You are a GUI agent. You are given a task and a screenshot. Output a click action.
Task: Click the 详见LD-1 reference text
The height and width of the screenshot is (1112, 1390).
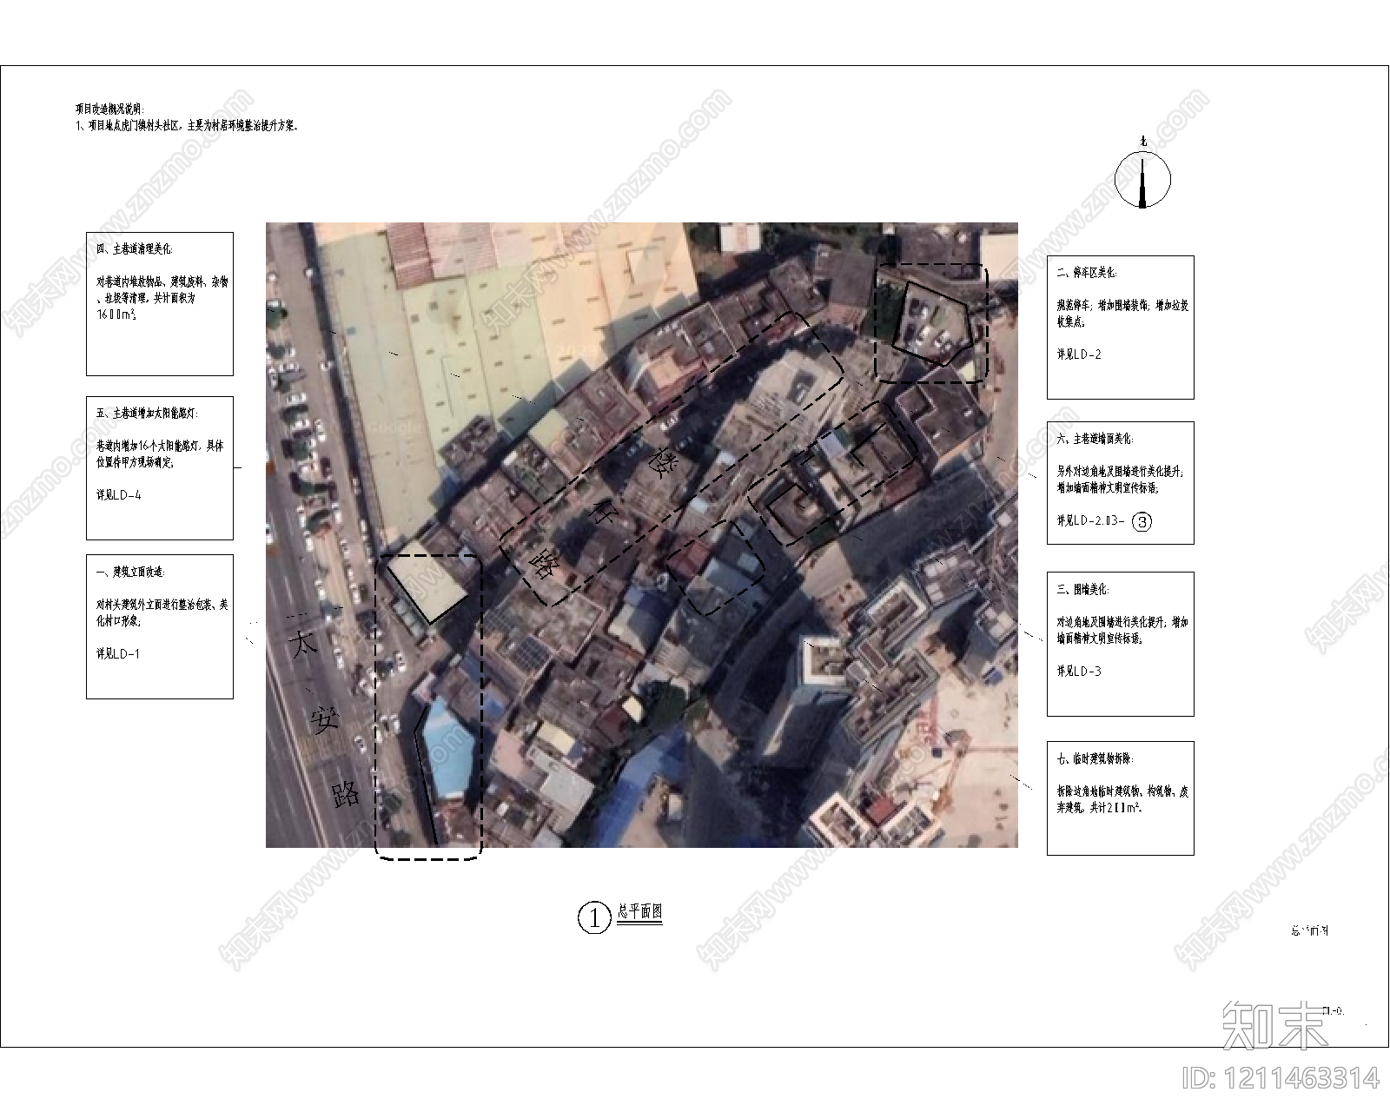117,654
